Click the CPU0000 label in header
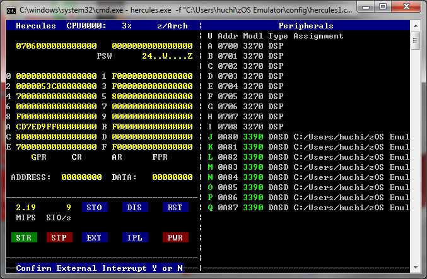The image size is (427, 279). [86, 26]
